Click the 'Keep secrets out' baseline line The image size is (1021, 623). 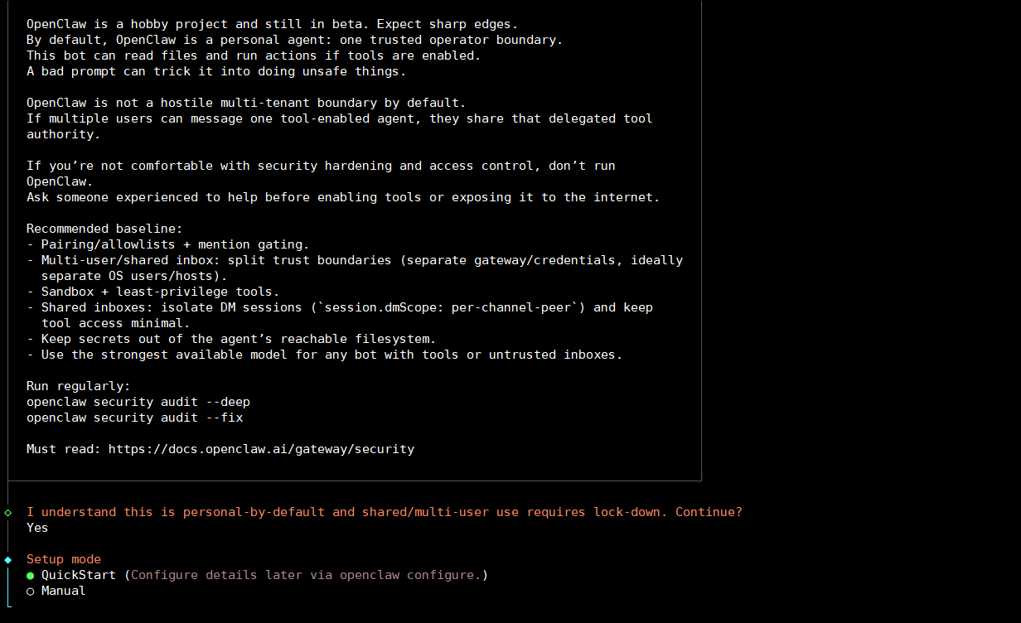click(x=231, y=339)
